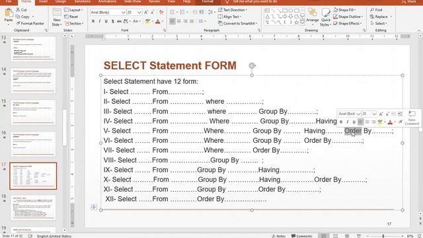Toggle align left in ribbon Paragraph group
Screen dimensions: 423x238
[x=172, y=21]
